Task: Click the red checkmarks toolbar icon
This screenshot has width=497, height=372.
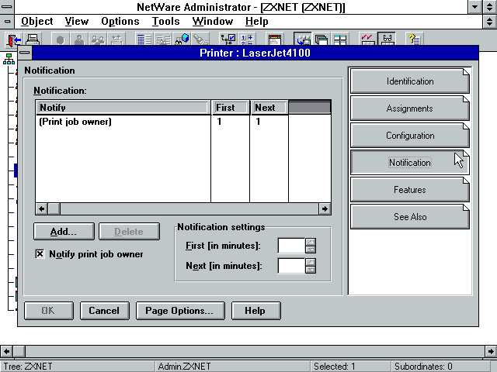Action: pyautogui.click(x=367, y=40)
